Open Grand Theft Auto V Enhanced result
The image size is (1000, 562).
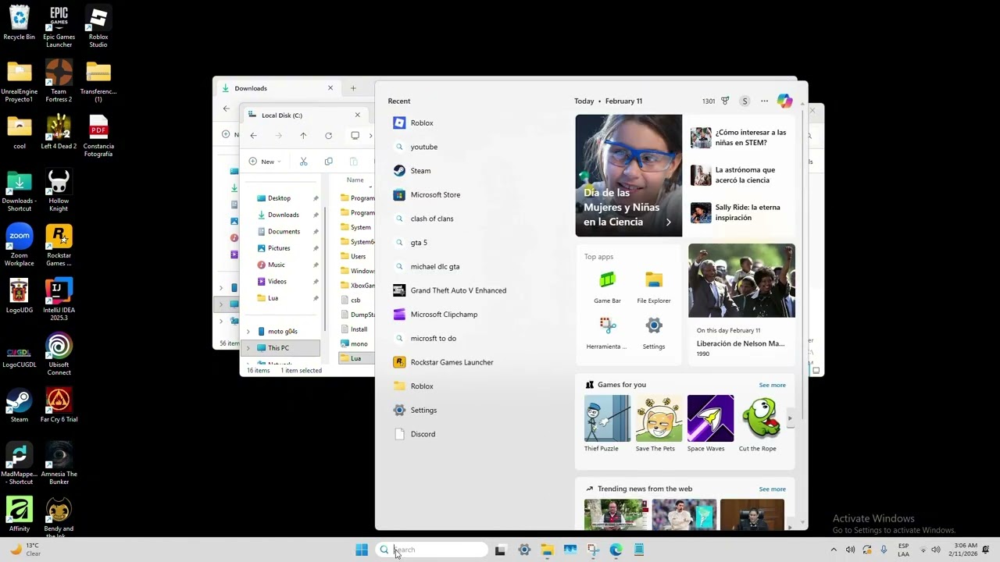click(x=458, y=290)
